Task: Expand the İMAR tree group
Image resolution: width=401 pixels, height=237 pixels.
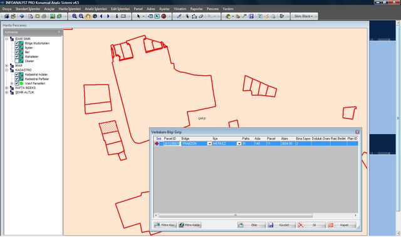Action: pos(7,66)
